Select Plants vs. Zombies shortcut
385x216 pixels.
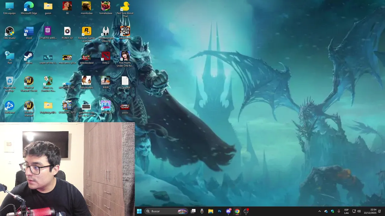point(48,84)
